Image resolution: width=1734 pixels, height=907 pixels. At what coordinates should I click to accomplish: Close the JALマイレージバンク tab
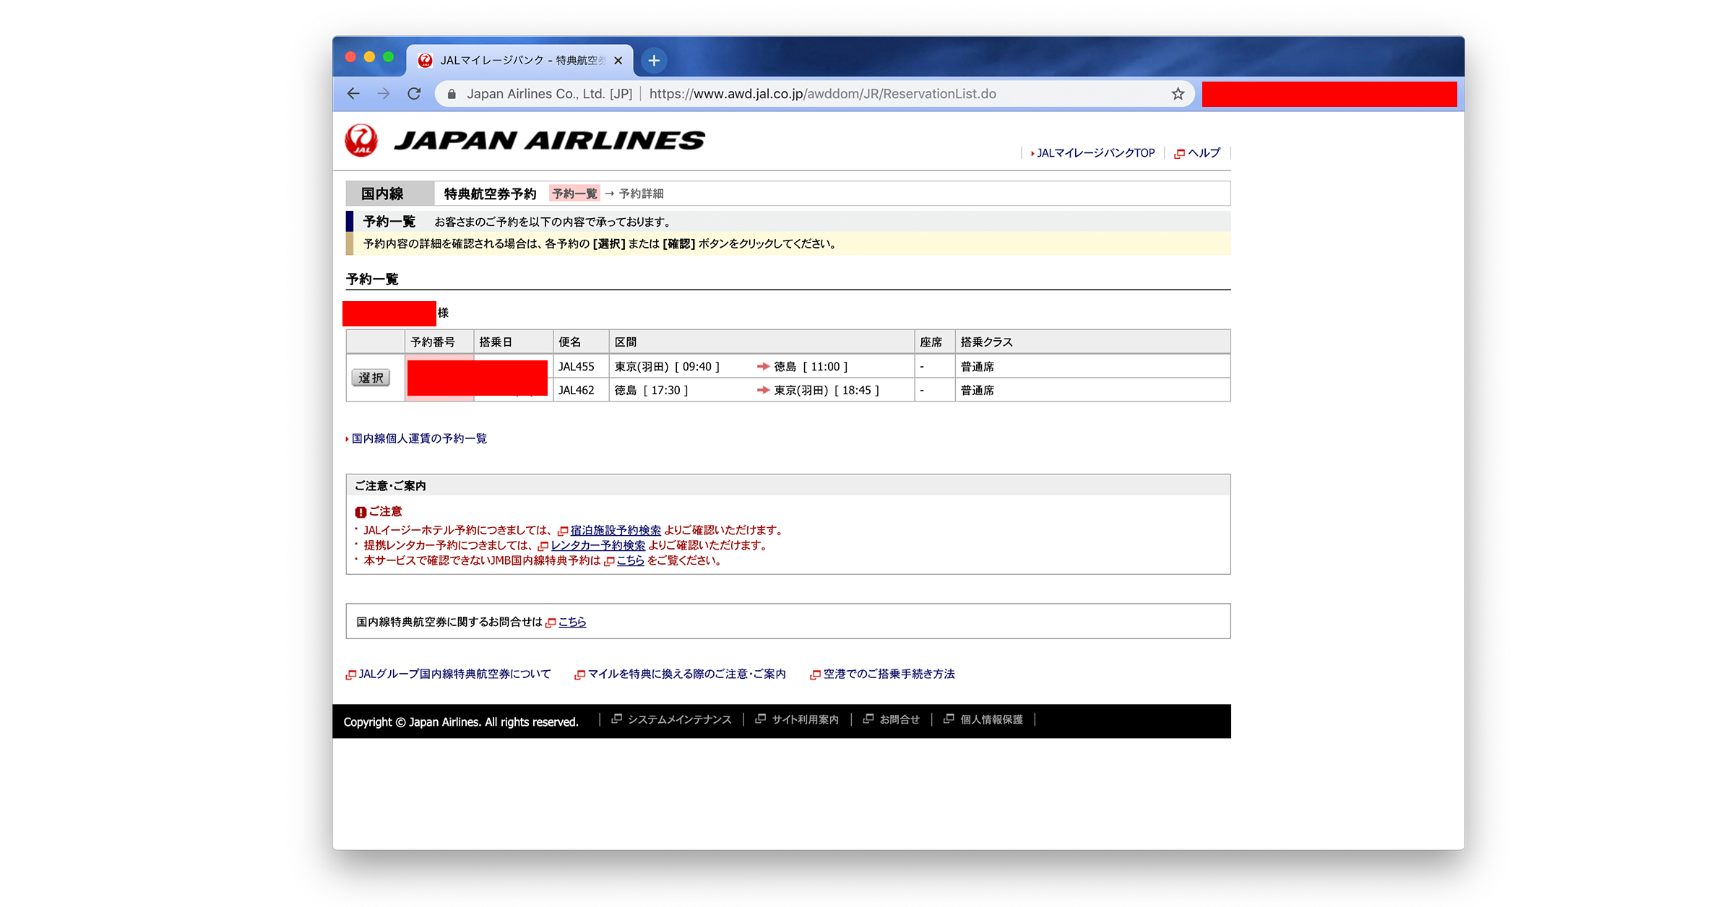click(618, 61)
